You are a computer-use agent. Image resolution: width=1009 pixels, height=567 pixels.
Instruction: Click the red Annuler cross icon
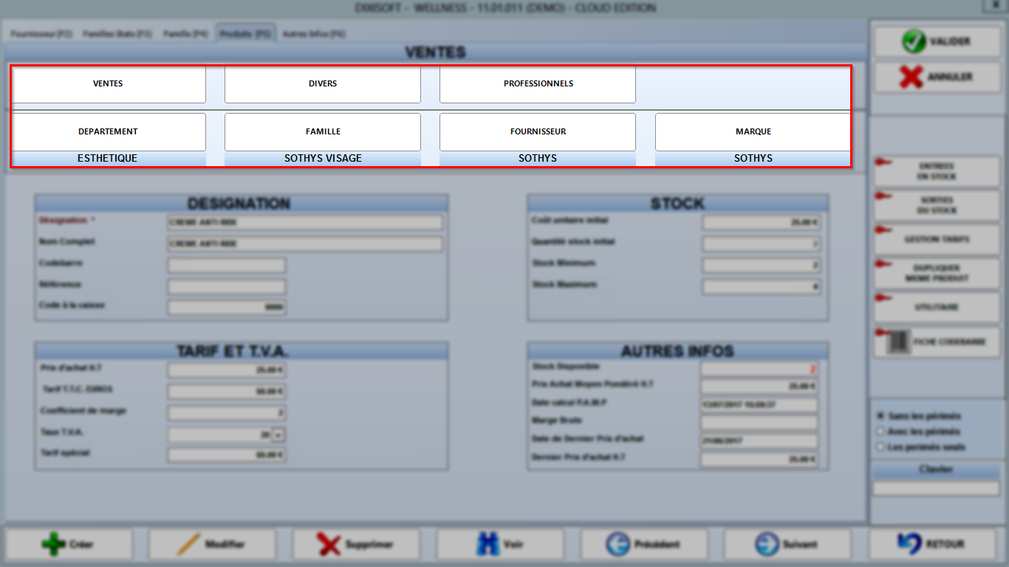point(911,77)
